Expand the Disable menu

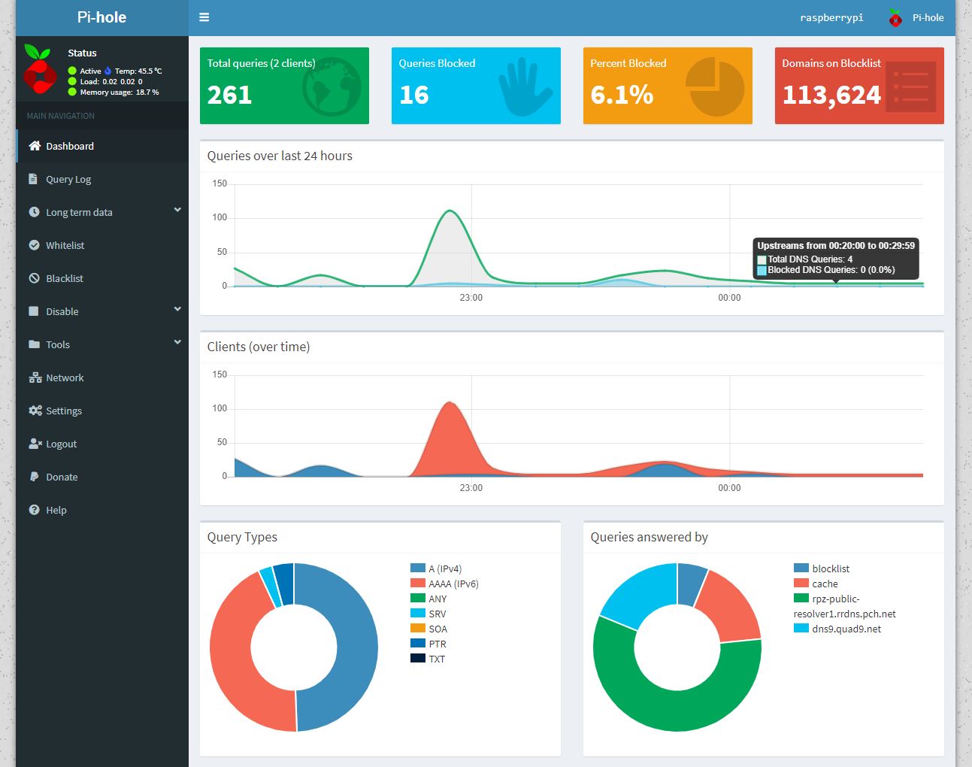(x=177, y=310)
